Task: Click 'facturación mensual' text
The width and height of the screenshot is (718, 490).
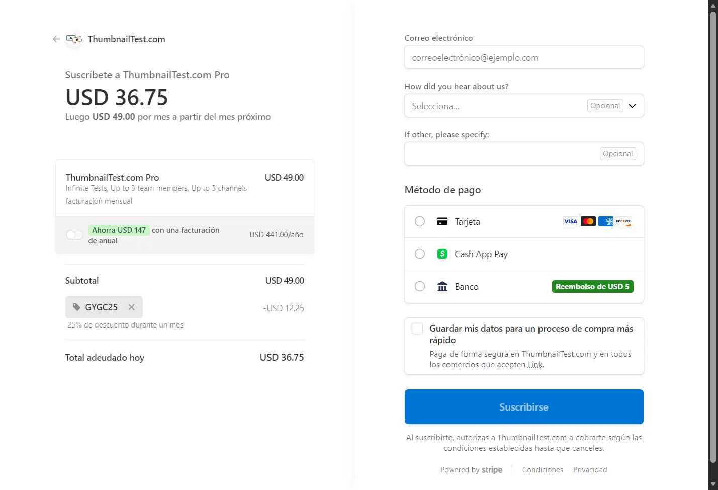Action: click(99, 201)
